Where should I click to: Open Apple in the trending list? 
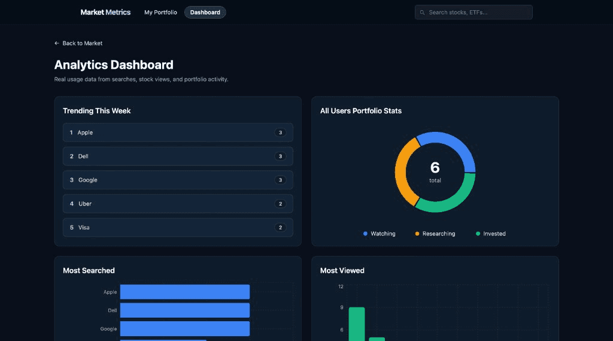coord(178,132)
